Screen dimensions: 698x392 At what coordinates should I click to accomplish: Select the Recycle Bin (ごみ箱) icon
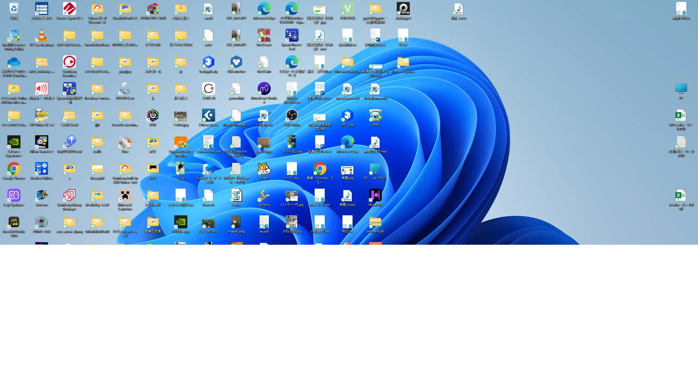14,9
